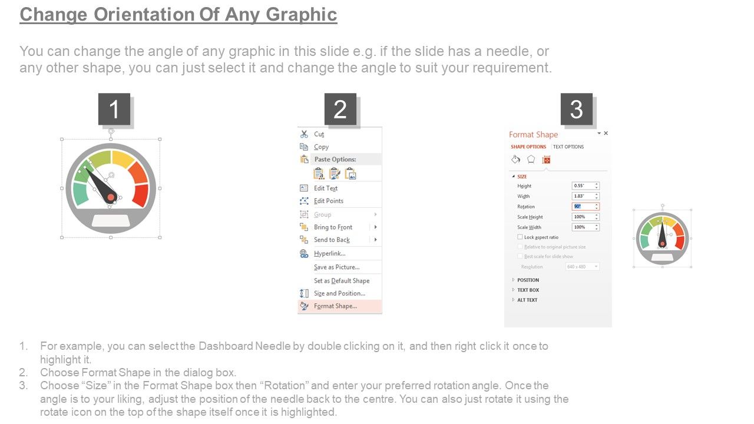
Task: Select the Size & Properties icon
Action: pyautogui.click(x=546, y=160)
